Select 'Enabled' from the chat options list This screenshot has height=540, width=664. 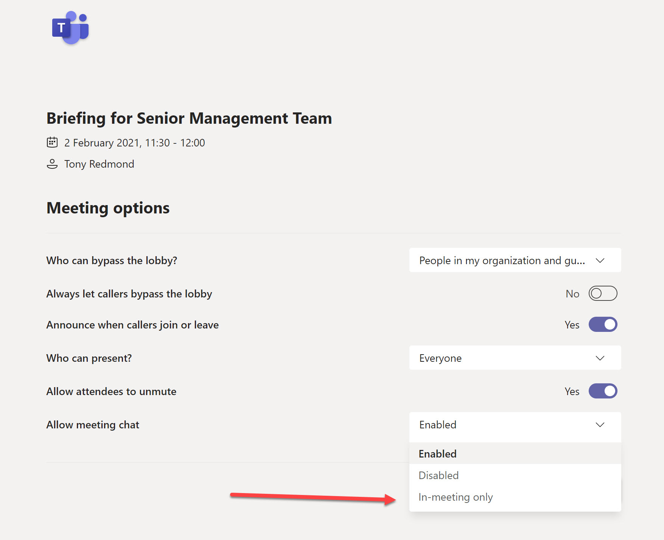point(438,454)
